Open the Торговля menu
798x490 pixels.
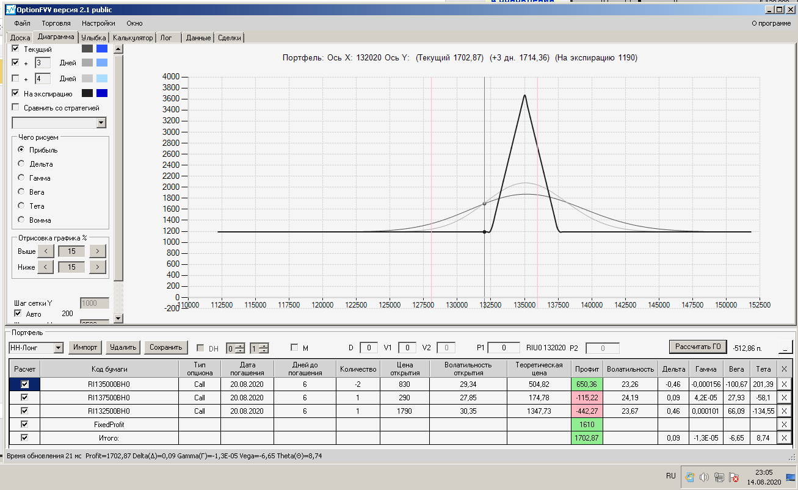[56, 23]
